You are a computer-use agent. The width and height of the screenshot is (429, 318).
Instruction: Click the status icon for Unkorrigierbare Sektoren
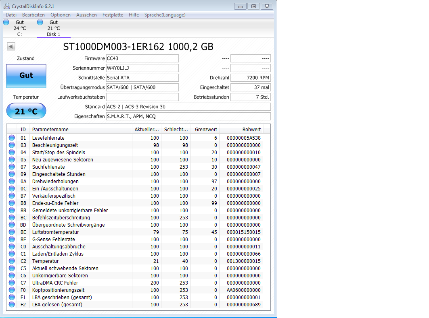pyautogui.click(x=12, y=275)
